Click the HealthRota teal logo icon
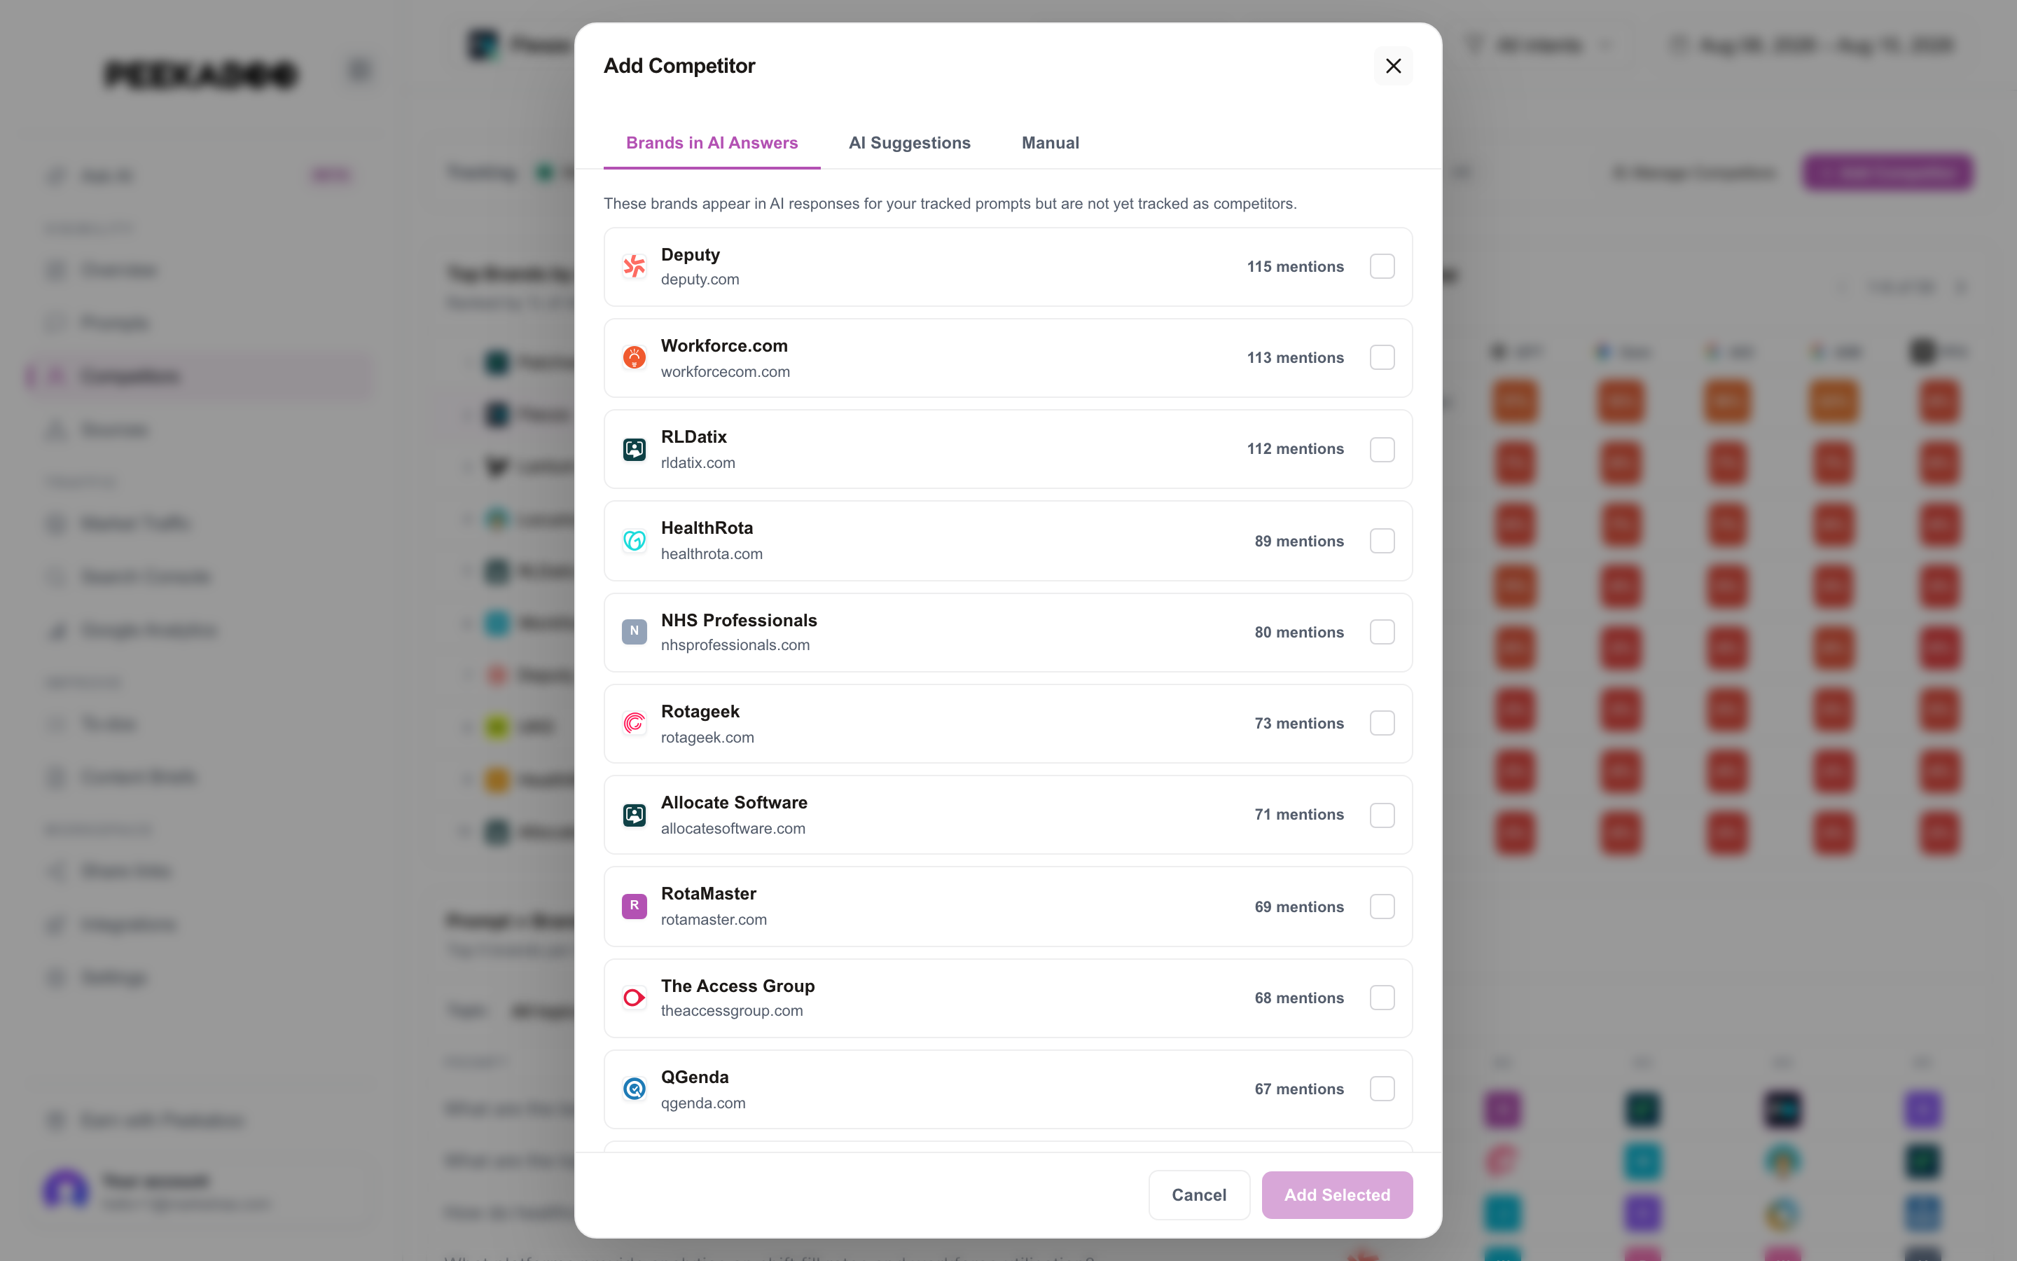 pyautogui.click(x=635, y=540)
